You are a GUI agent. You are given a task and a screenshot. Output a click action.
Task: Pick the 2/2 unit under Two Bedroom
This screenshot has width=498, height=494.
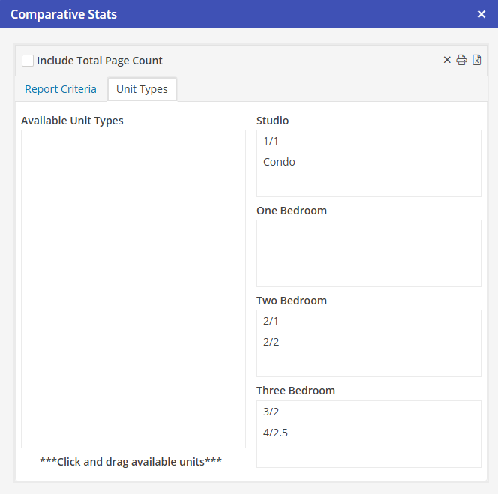point(271,342)
